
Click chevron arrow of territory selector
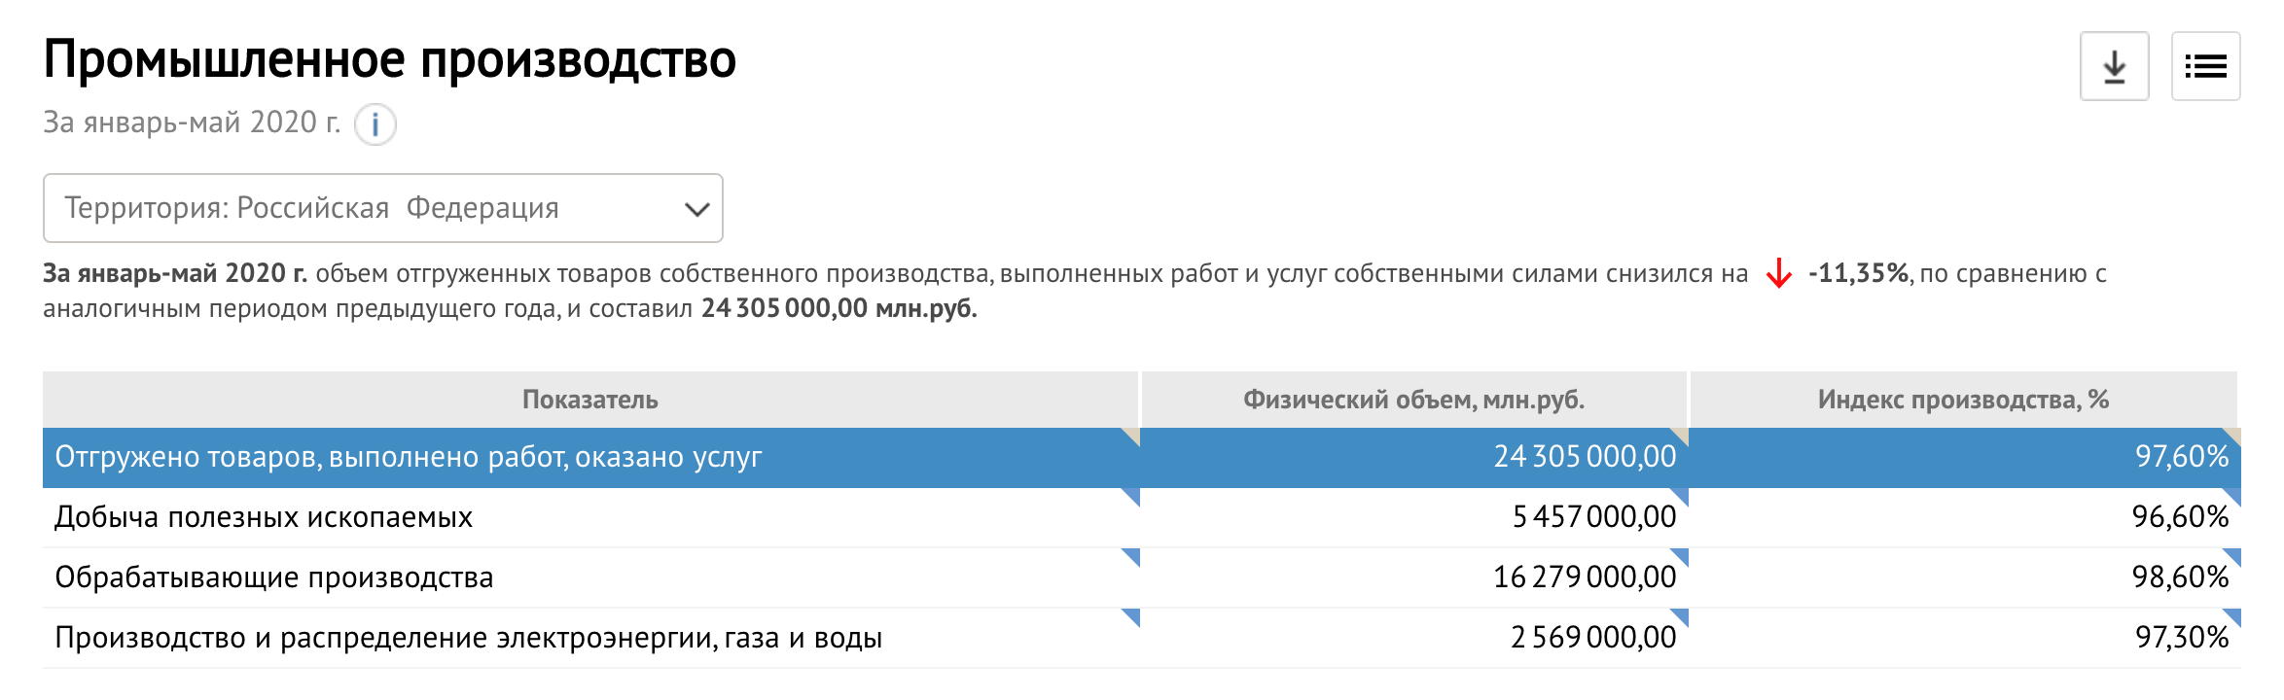click(696, 209)
